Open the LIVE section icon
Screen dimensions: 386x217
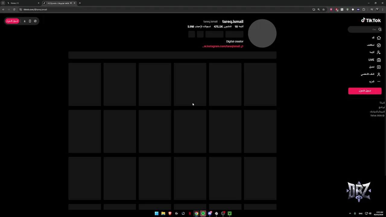pyautogui.click(x=379, y=60)
